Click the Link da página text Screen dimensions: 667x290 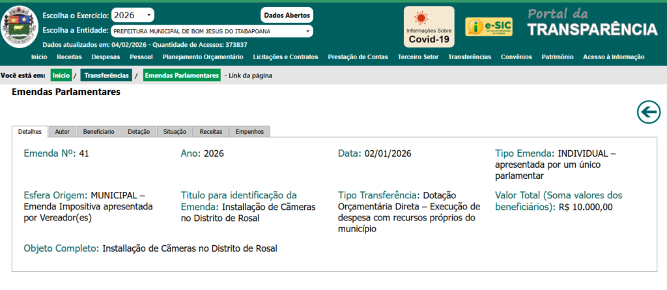pos(249,75)
